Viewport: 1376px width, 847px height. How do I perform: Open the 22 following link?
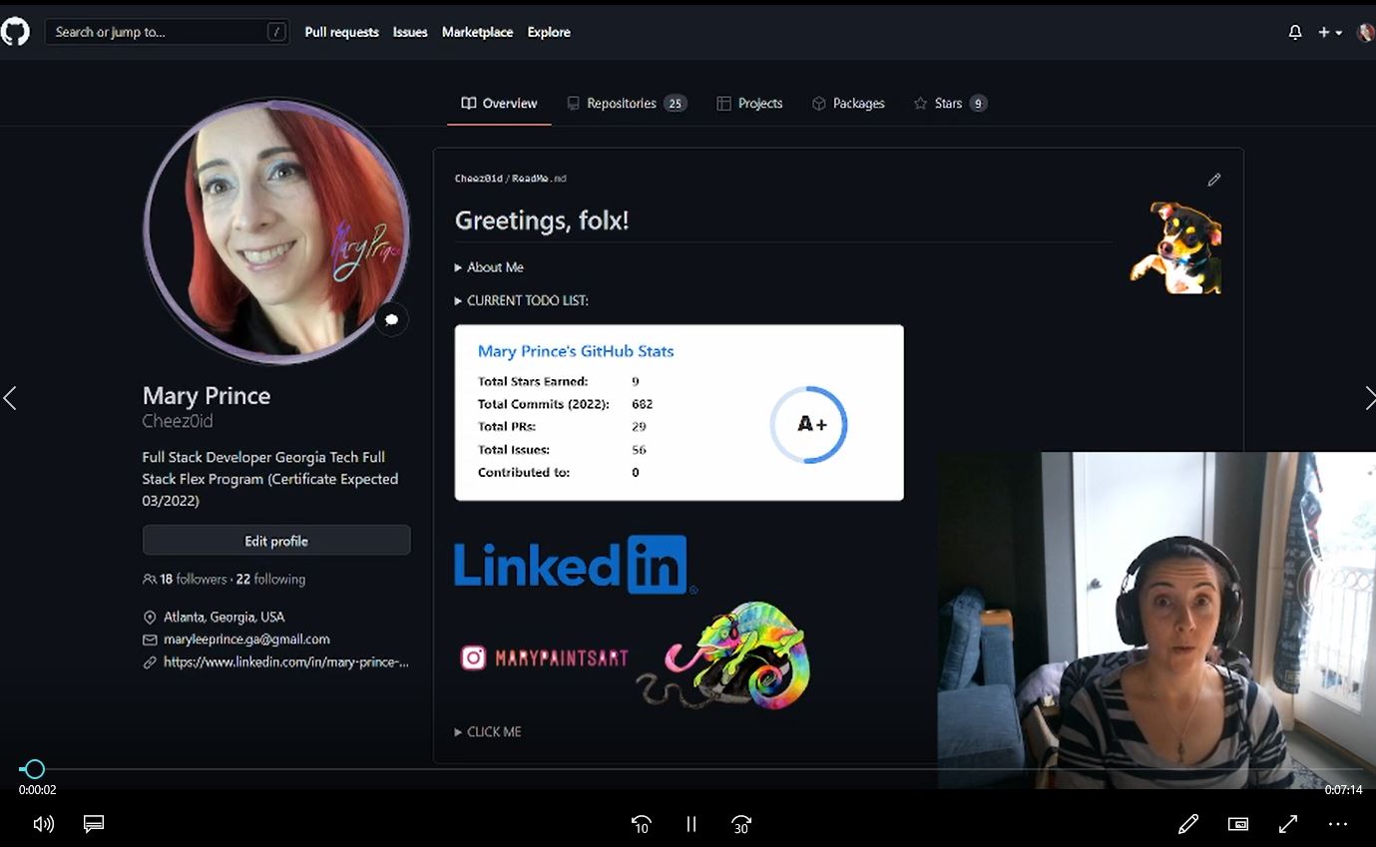pyautogui.click(x=270, y=579)
